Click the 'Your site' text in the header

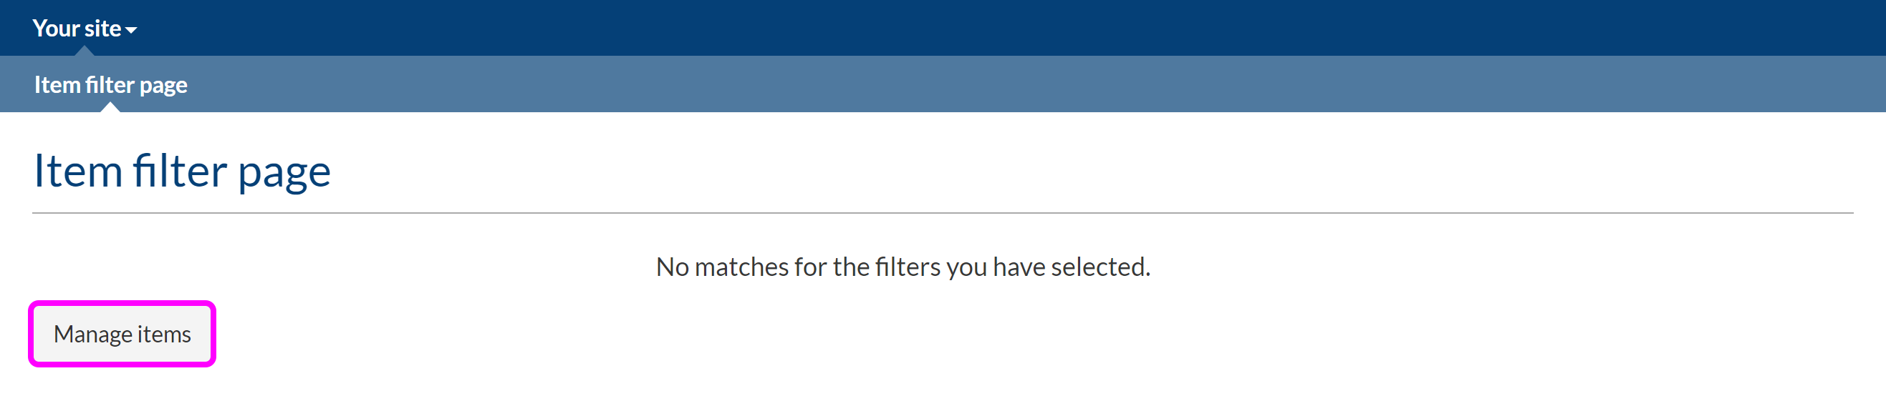76,29
